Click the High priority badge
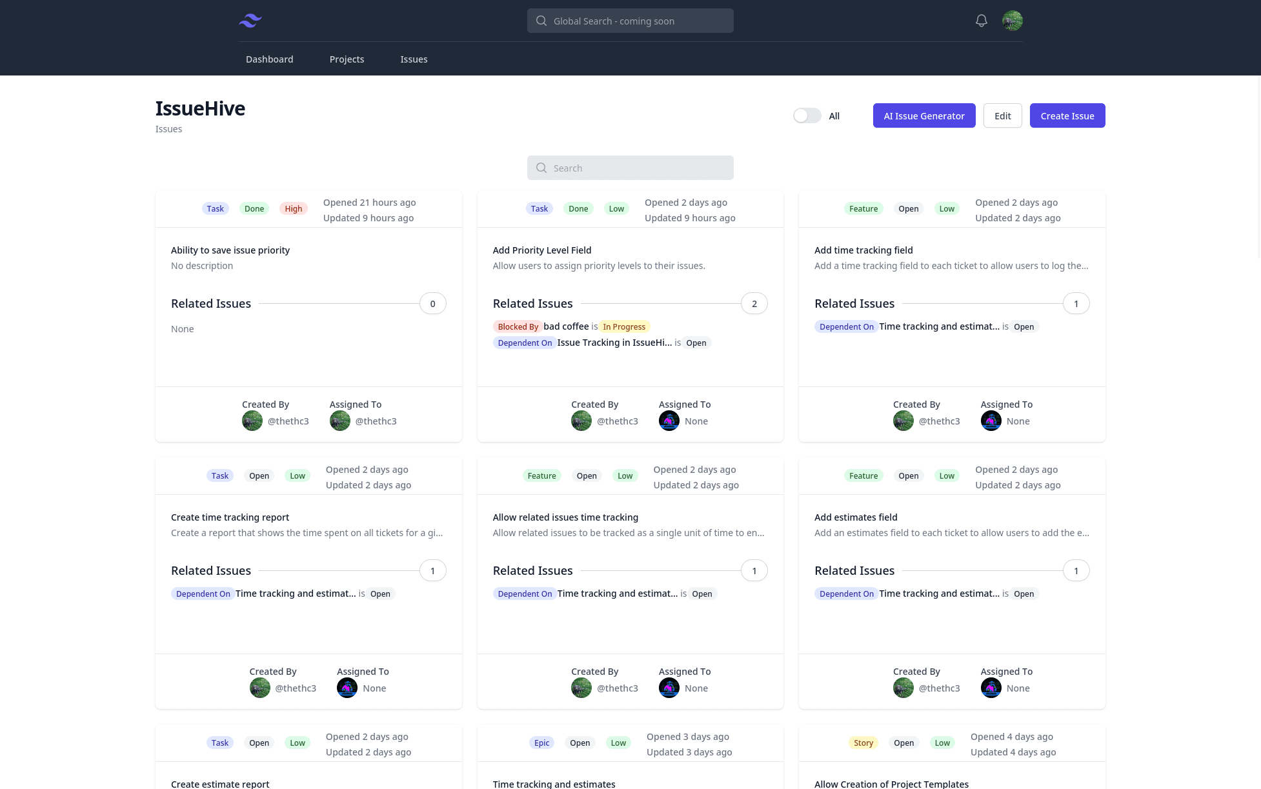The image size is (1261, 789). click(x=293, y=208)
